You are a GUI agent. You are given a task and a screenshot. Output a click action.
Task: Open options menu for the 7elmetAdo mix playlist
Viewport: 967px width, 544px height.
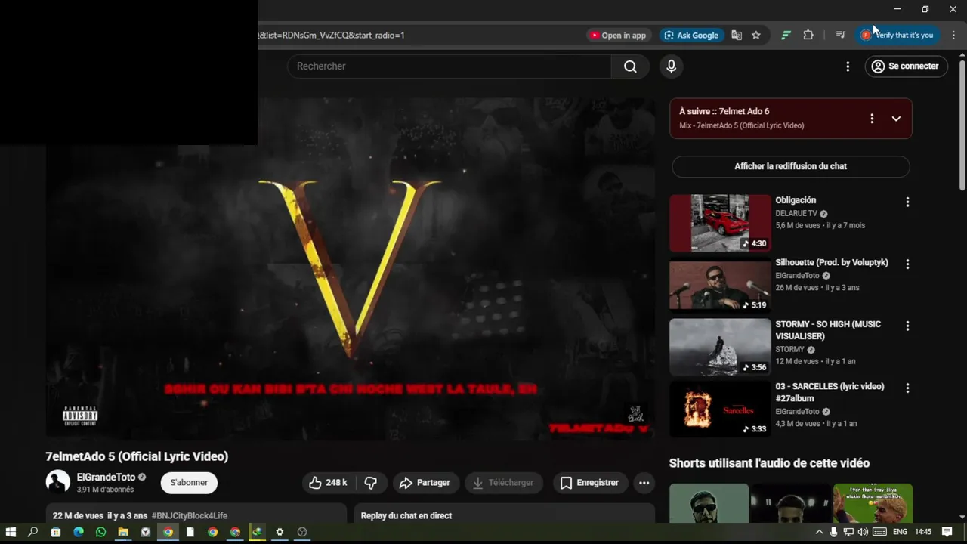point(872,119)
